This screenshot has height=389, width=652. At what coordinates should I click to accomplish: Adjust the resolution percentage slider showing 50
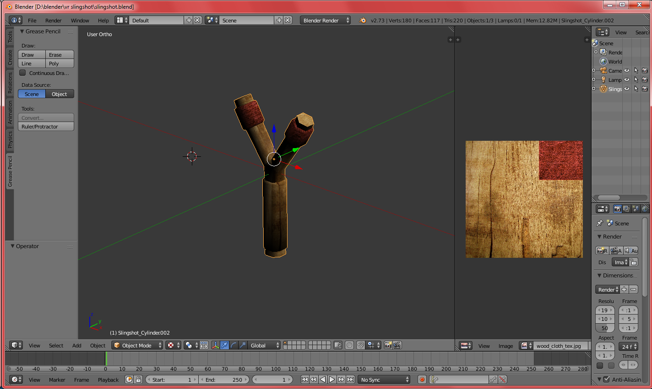pyautogui.click(x=605, y=328)
